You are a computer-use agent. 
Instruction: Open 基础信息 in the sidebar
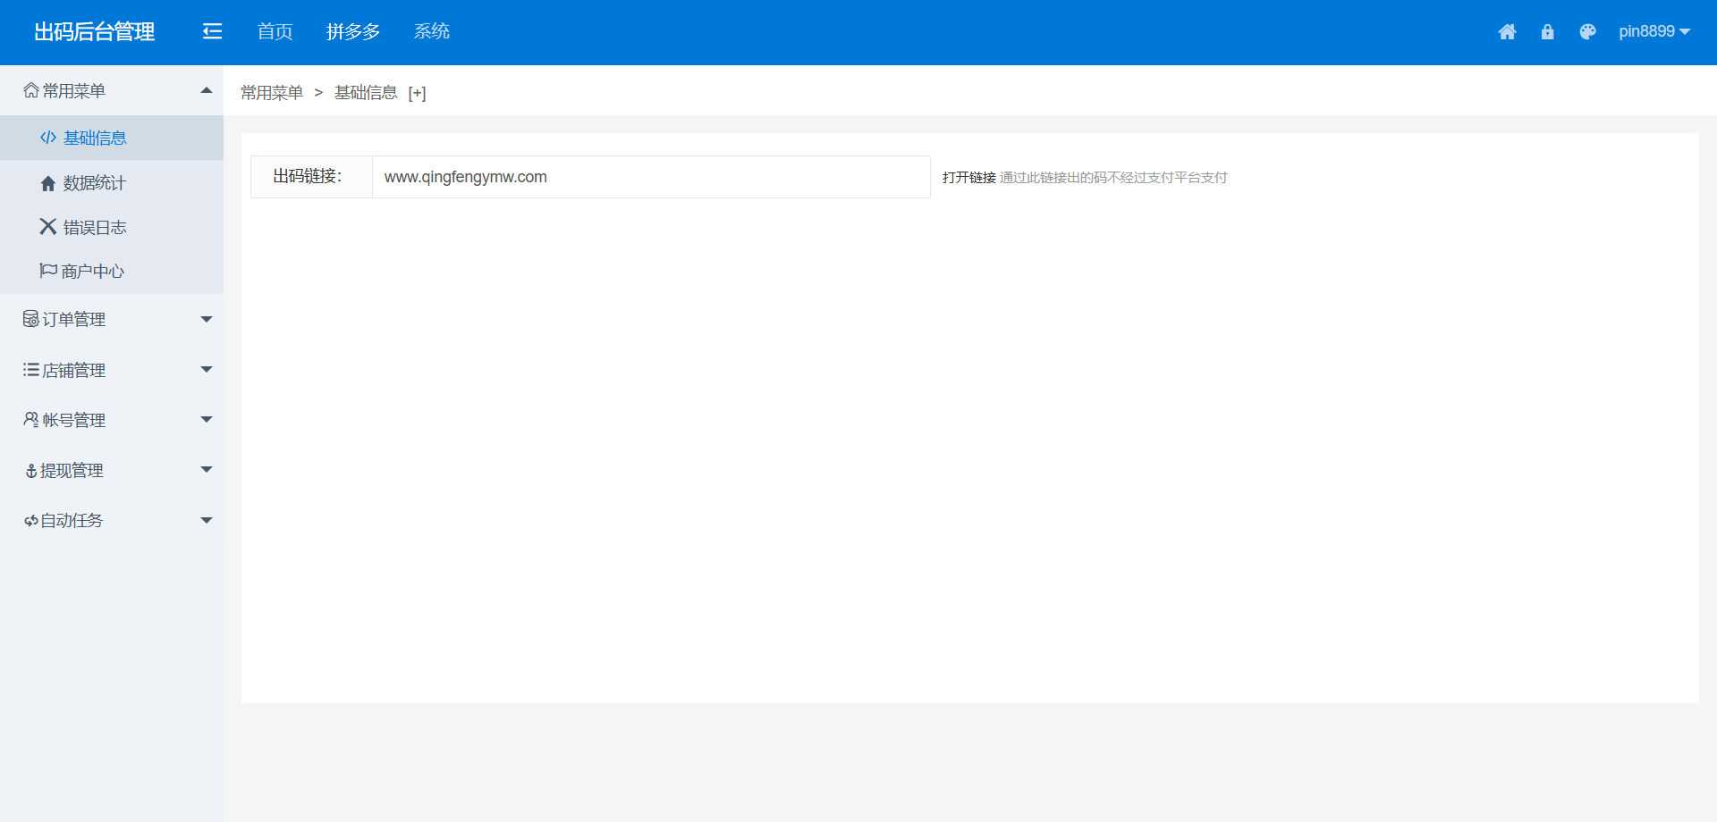click(x=94, y=138)
